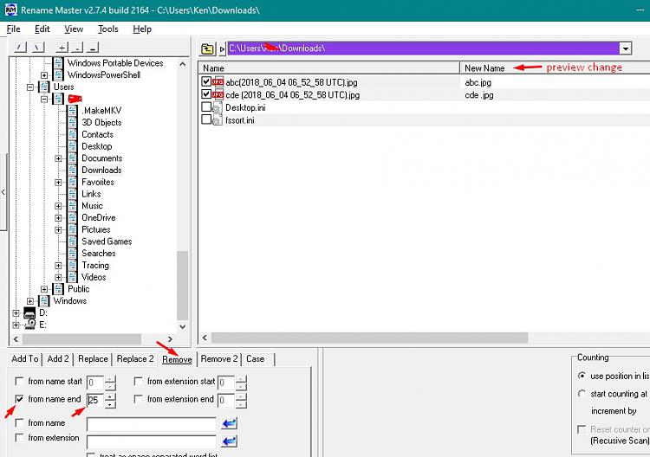
Task: Click the Public folder icon in tree
Action: 58,288
